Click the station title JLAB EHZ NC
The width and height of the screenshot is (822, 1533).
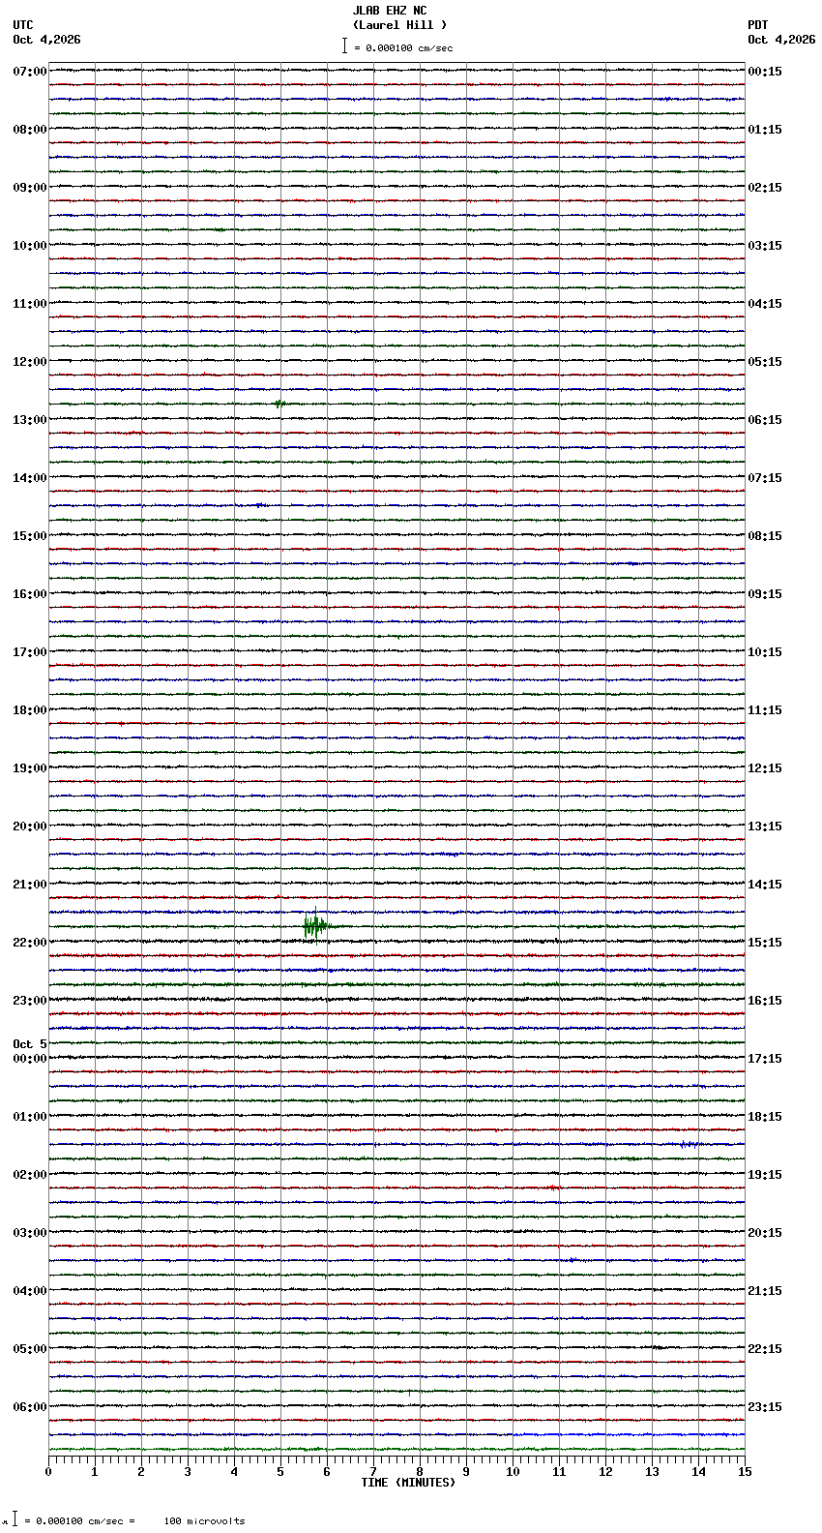pyautogui.click(x=389, y=11)
